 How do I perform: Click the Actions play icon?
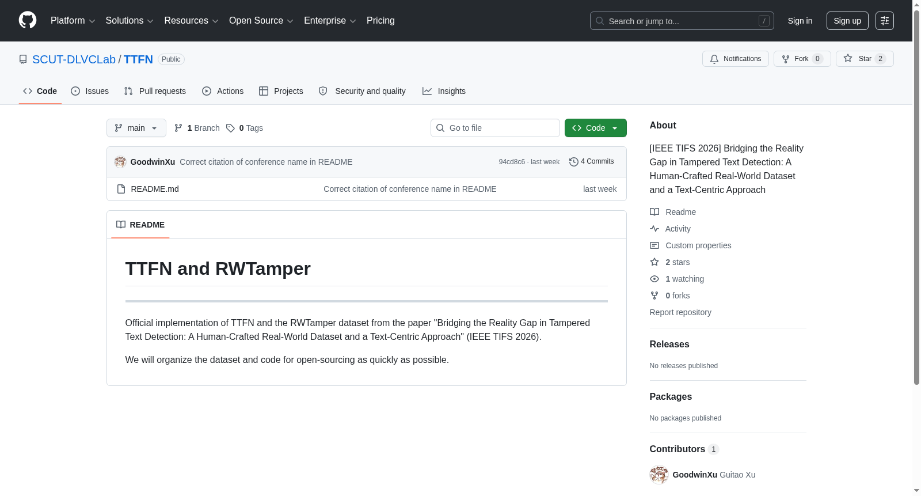click(x=207, y=91)
